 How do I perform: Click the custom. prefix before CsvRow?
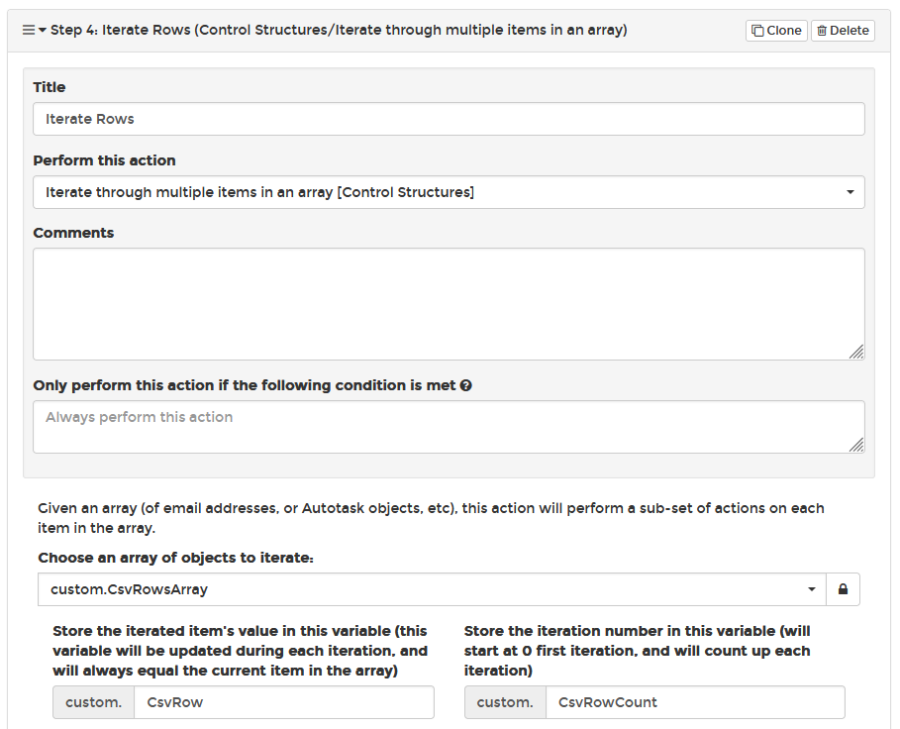tap(93, 702)
